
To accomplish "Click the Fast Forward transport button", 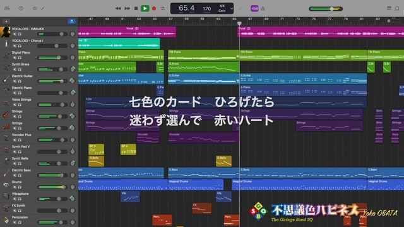I will coord(128,8).
